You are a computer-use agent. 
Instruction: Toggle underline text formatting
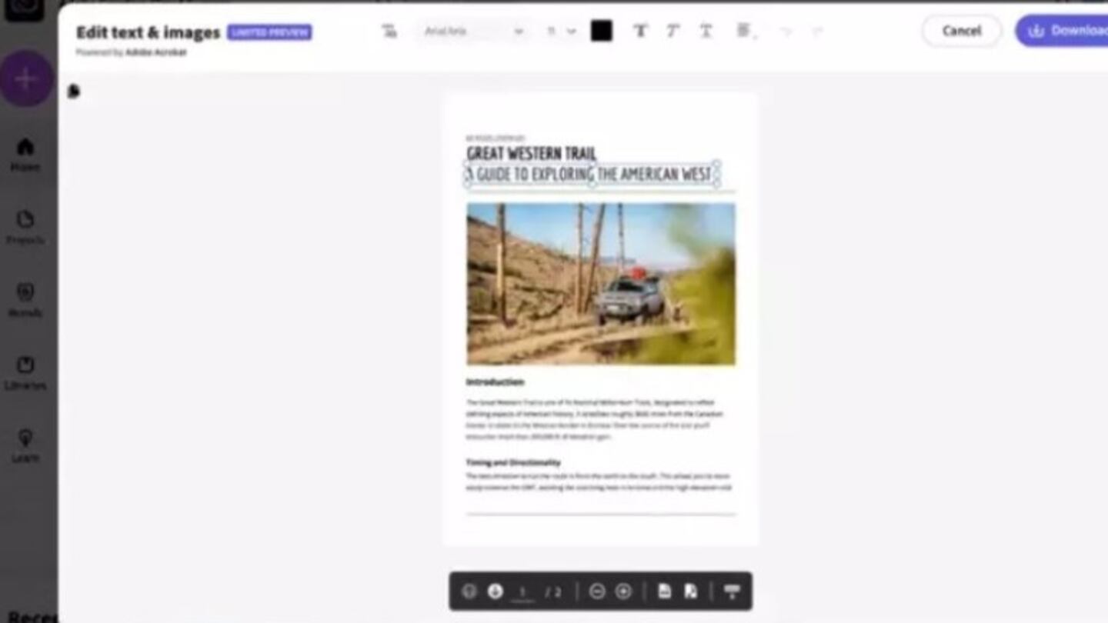click(x=706, y=31)
